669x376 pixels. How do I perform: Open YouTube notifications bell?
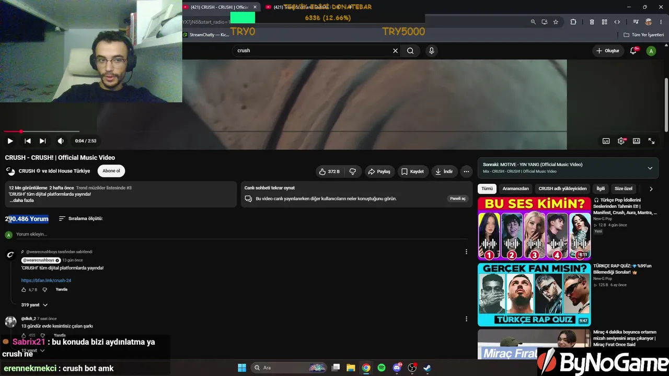(633, 51)
